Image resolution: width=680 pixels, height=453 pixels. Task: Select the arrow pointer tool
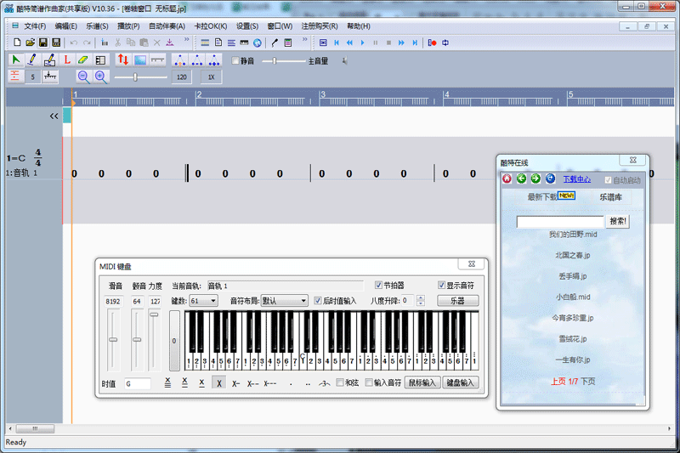click(x=15, y=60)
